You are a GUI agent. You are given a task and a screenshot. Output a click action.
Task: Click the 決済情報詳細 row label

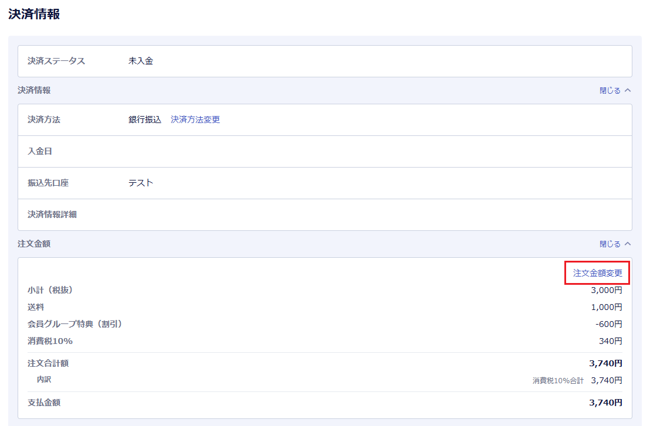click(52, 214)
